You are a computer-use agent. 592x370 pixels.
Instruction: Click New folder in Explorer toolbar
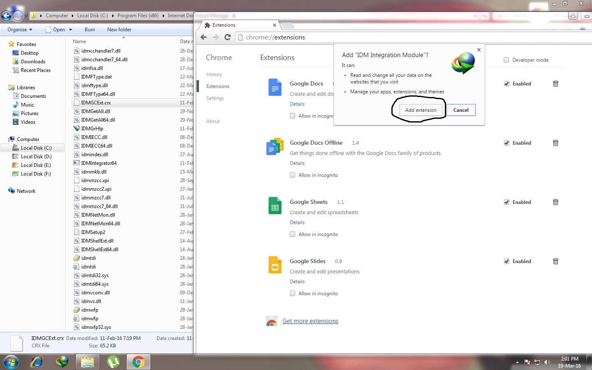119,30
